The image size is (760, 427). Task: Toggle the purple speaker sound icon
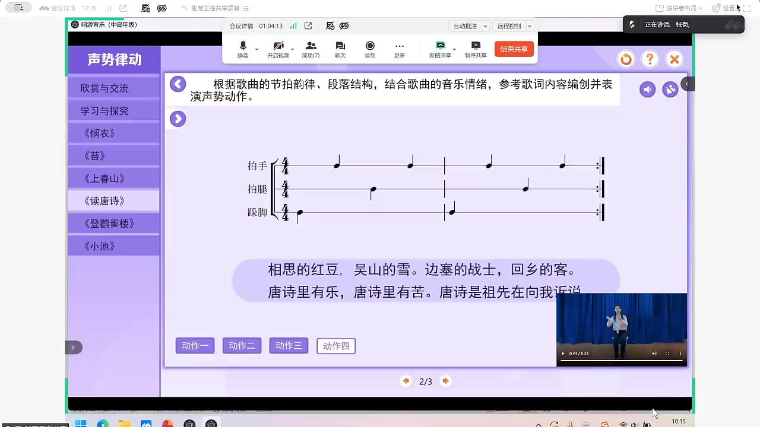[647, 90]
